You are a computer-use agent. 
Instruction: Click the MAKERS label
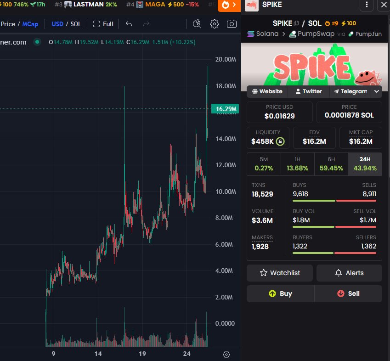262,238
